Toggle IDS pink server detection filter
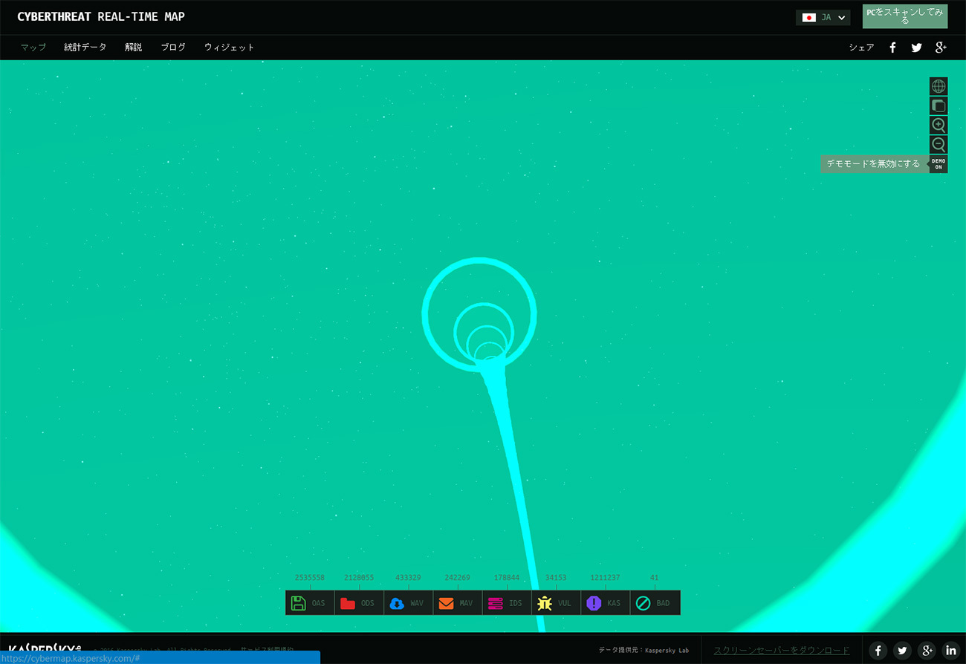Viewport: 966px width, 664px height. pos(507,603)
